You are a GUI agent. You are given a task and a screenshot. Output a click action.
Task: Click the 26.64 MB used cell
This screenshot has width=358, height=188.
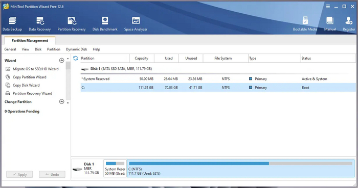click(x=171, y=79)
